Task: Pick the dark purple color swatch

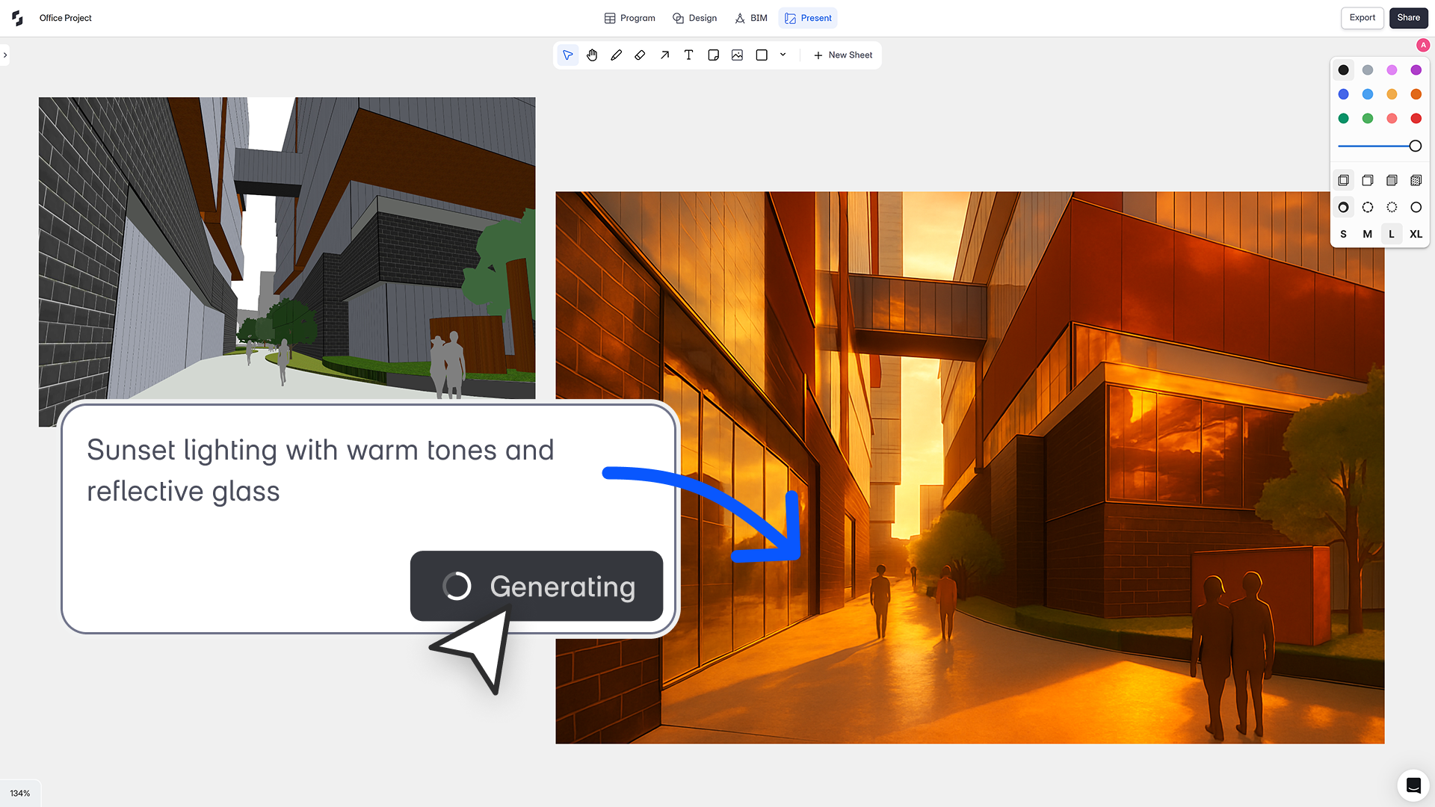Action: click(1416, 70)
